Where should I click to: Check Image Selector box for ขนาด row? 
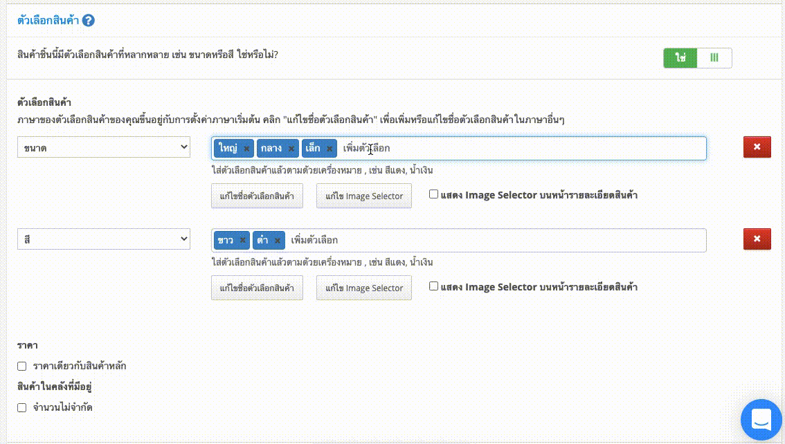click(433, 194)
